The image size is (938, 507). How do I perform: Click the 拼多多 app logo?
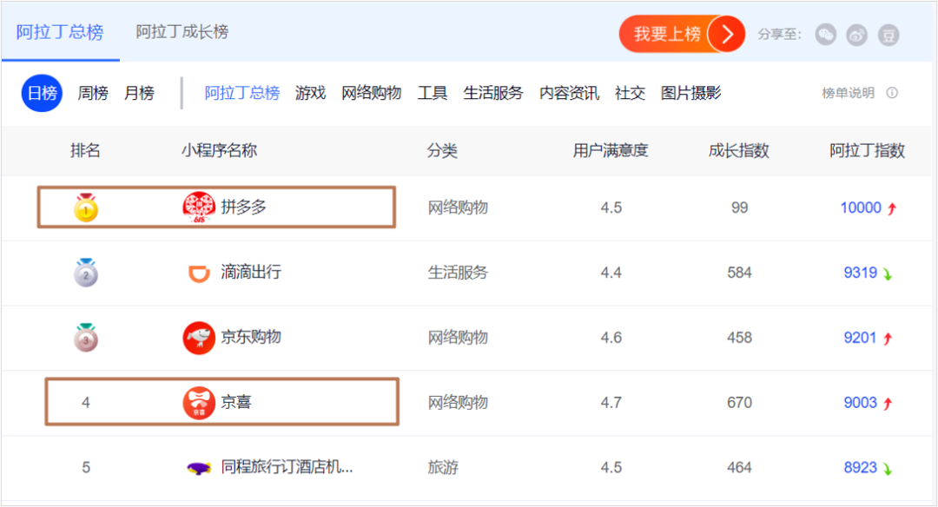click(199, 207)
